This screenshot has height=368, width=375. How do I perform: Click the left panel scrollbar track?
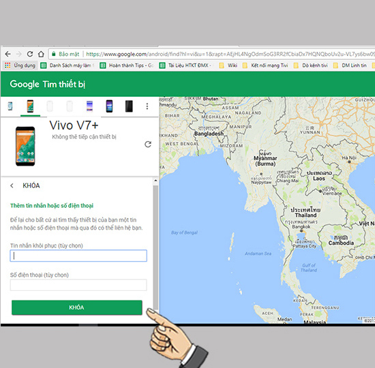tap(155, 247)
